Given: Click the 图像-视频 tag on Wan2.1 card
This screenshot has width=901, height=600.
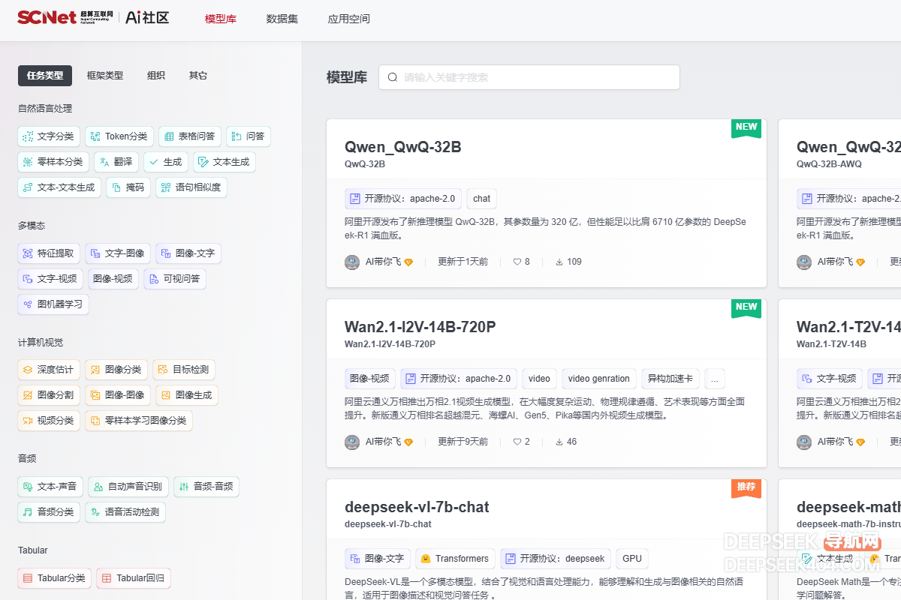Looking at the screenshot, I should pyautogui.click(x=370, y=379).
